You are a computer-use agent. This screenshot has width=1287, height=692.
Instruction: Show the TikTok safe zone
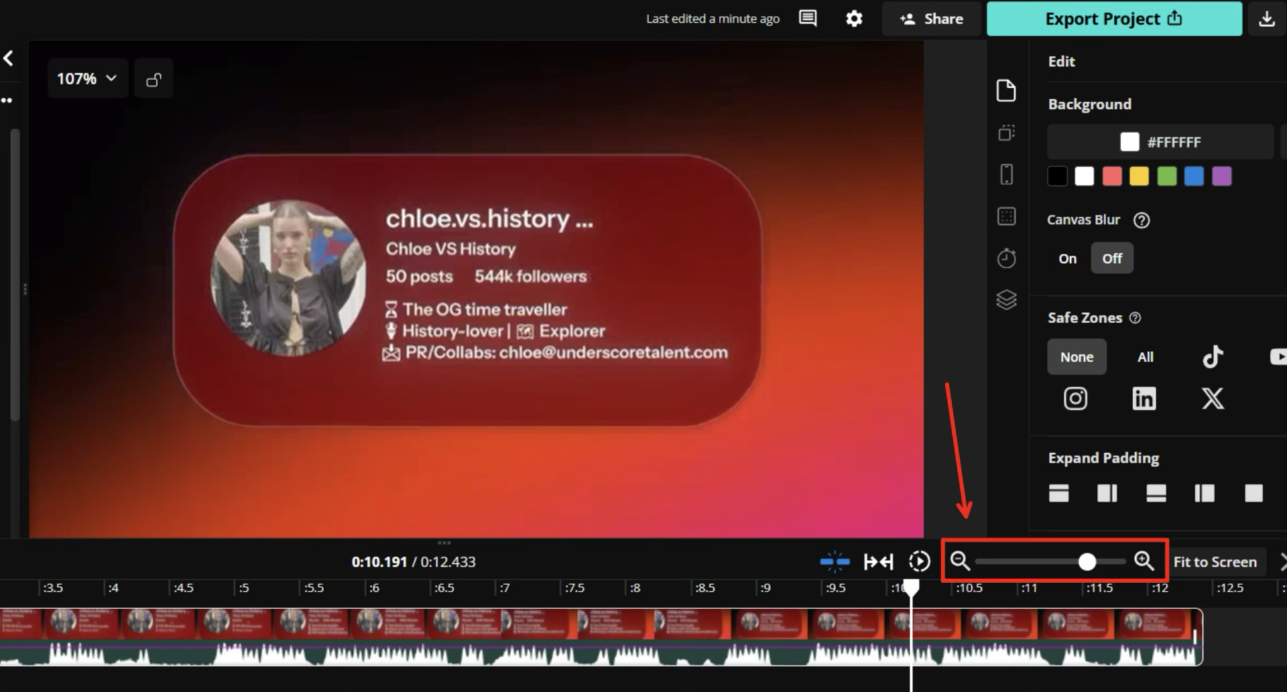click(1213, 356)
